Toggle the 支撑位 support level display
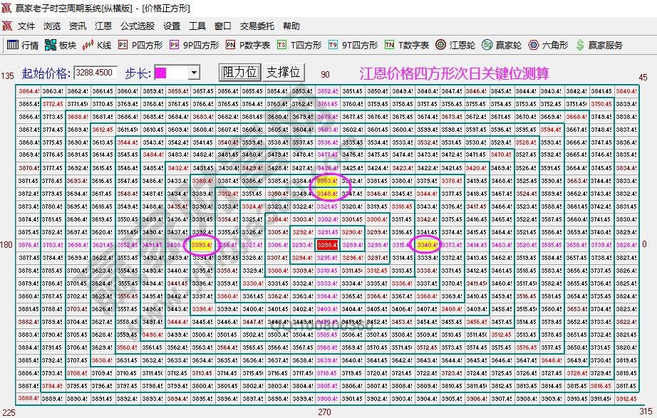 pos(282,72)
